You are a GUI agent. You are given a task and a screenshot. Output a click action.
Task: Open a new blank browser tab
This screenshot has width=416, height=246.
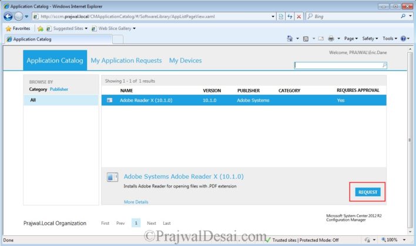(x=118, y=39)
